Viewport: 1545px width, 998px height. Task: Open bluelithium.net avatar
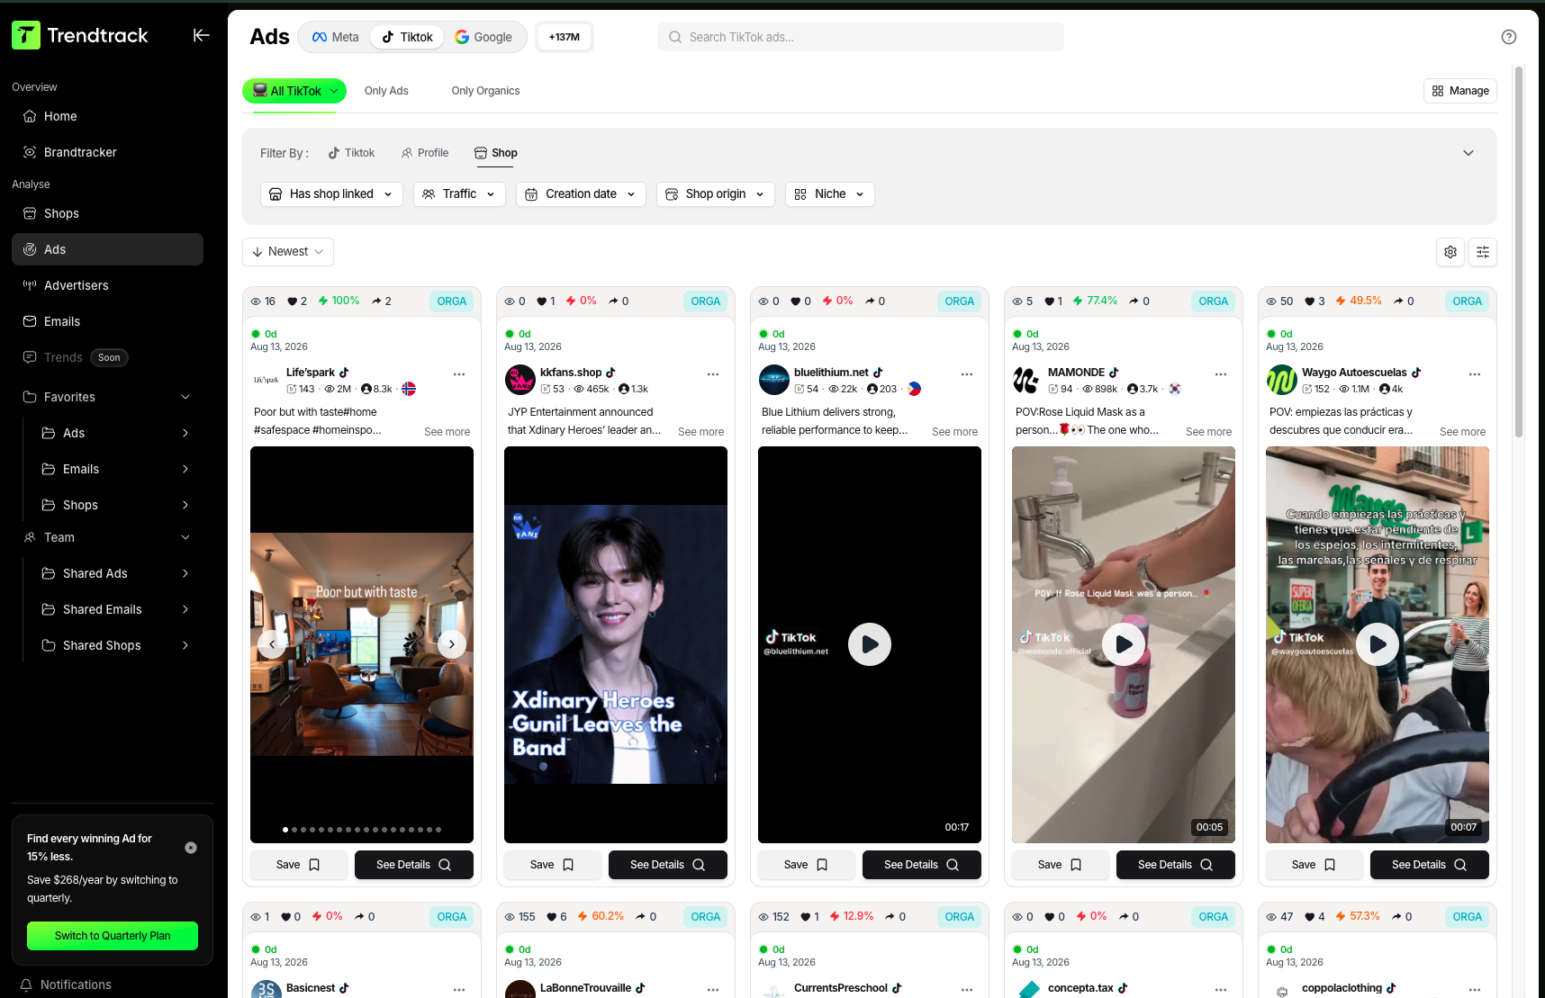point(774,380)
